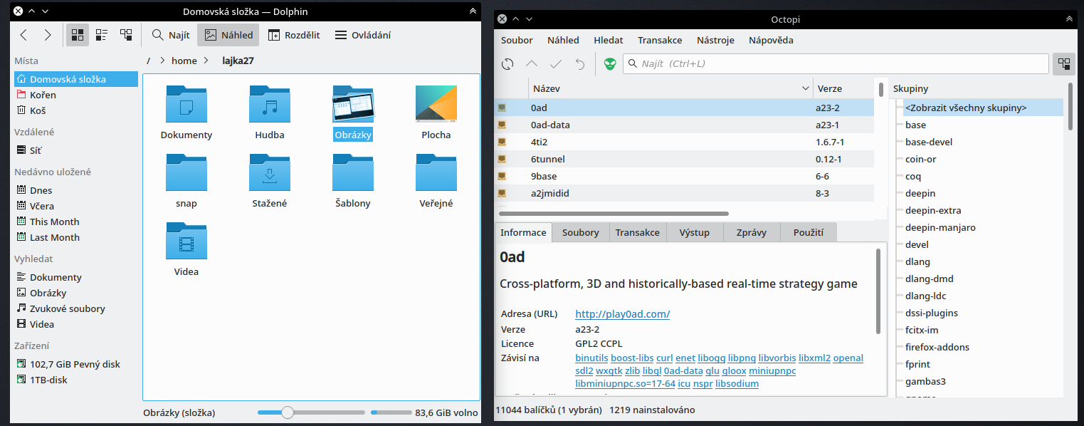Follow the binutils dependency link
Image resolution: width=1084 pixels, height=426 pixels.
(x=591, y=358)
